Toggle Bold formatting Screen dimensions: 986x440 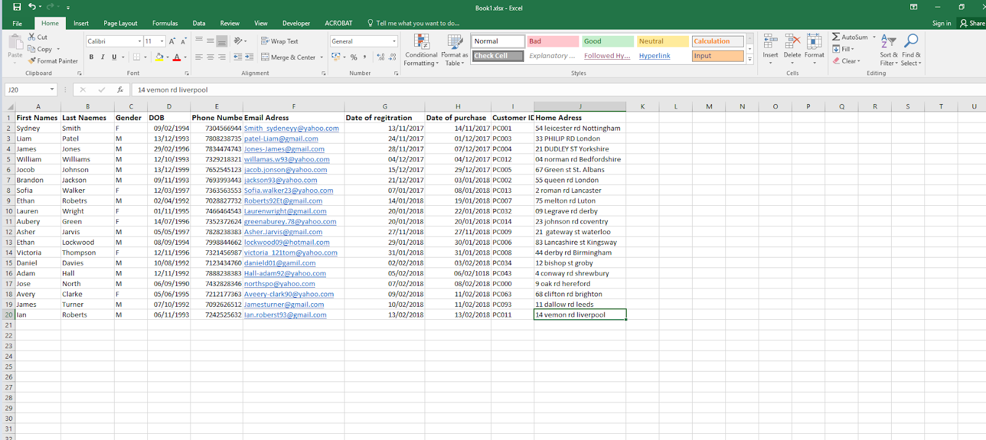(91, 57)
